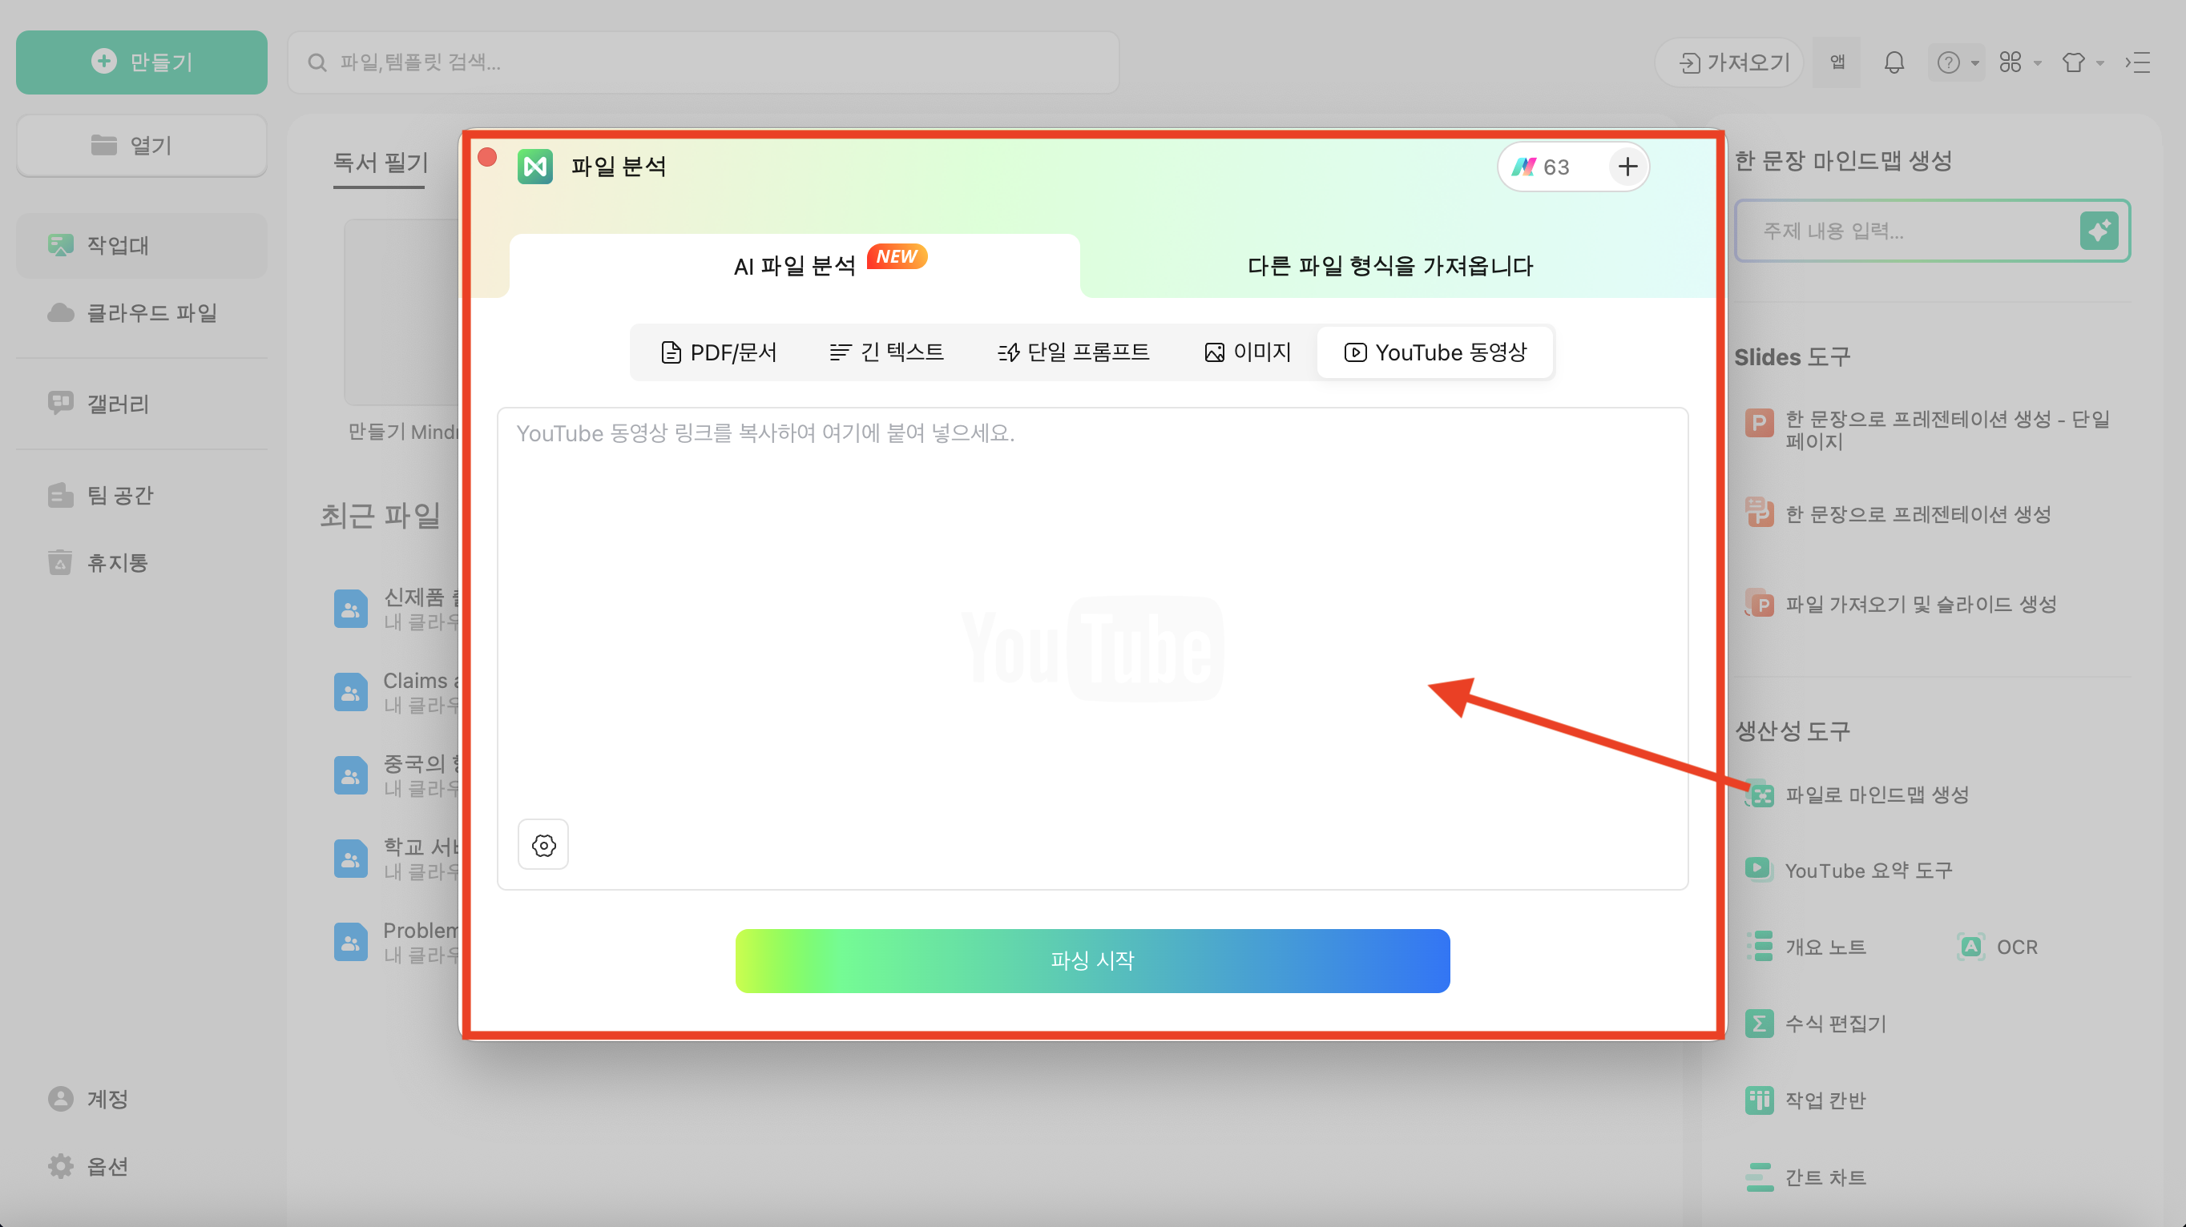Open 수식 편집기 tool
The height and width of the screenshot is (1227, 2186).
point(1817,1024)
